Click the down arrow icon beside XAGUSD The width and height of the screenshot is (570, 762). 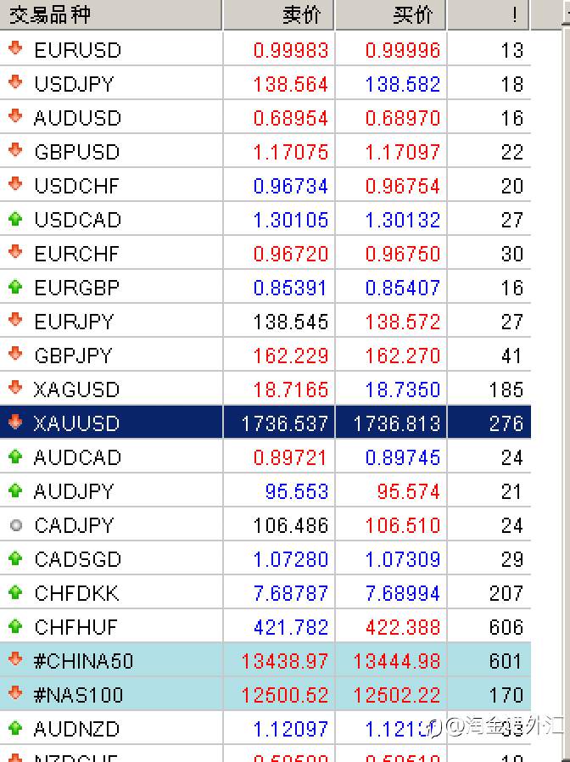tap(15, 387)
